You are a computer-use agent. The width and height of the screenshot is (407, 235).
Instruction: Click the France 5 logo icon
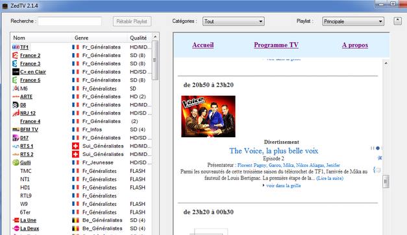coord(15,80)
